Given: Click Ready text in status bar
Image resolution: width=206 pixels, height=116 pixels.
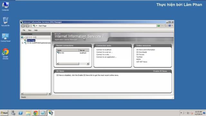Looking at the screenshot, I should 23,97.
